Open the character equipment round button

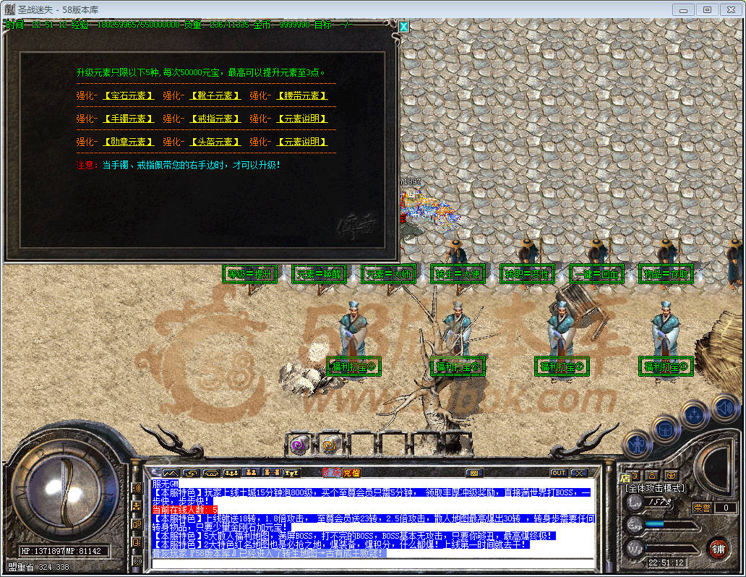[638, 445]
